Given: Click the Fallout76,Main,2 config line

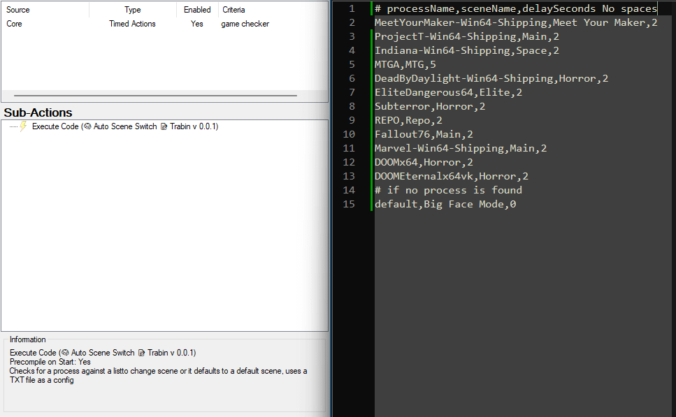Looking at the screenshot, I should coord(424,134).
